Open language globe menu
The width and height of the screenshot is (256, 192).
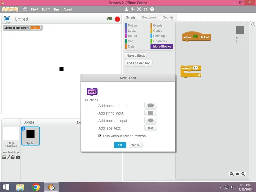coord(25,9)
